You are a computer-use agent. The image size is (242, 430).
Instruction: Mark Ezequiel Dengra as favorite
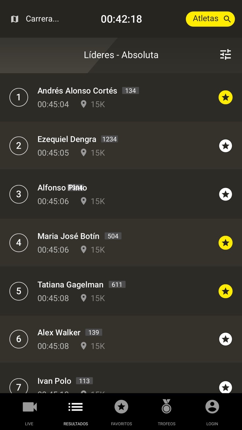(x=225, y=146)
